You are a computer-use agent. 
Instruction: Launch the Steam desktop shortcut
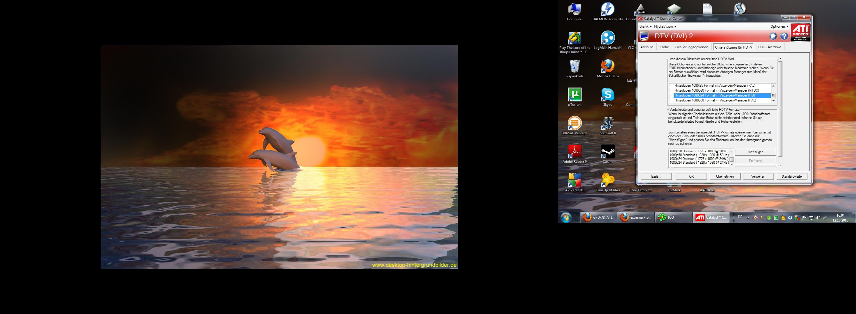[607, 152]
